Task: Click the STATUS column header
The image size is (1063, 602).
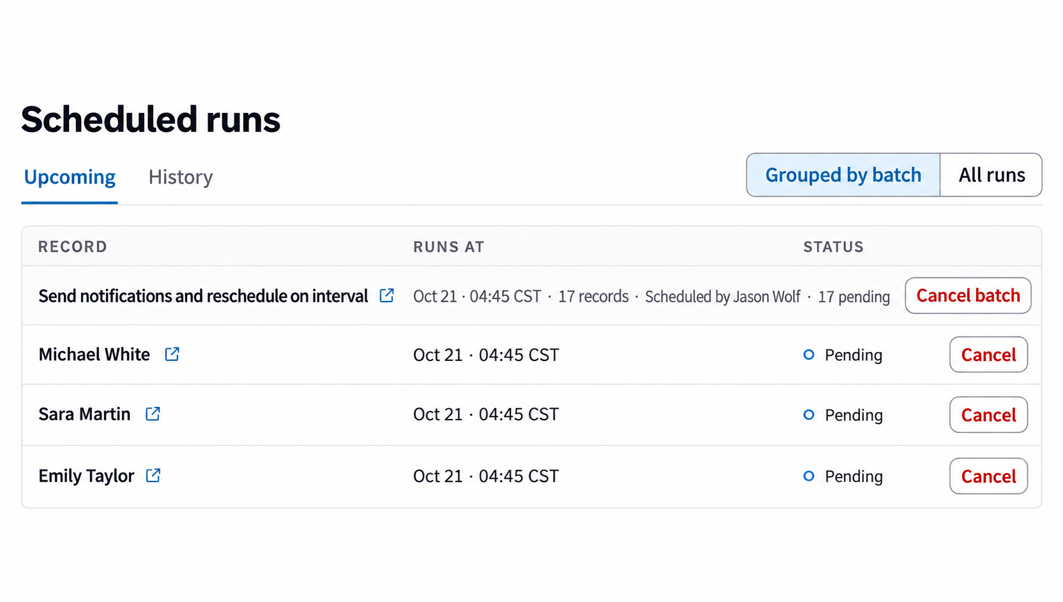Action: (833, 247)
